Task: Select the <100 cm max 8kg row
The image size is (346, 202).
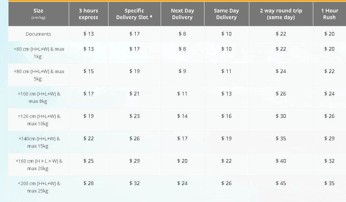Action: [39, 97]
